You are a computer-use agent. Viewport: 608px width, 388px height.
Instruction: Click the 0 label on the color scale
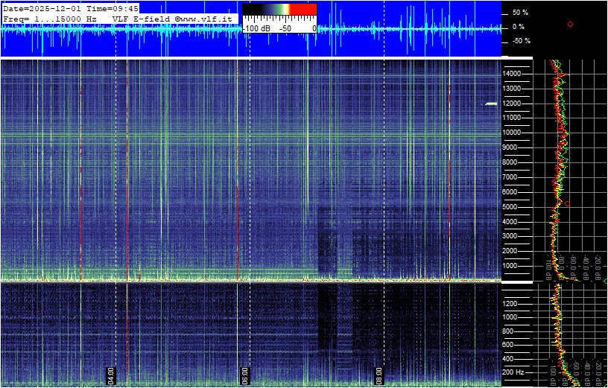[314, 28]
